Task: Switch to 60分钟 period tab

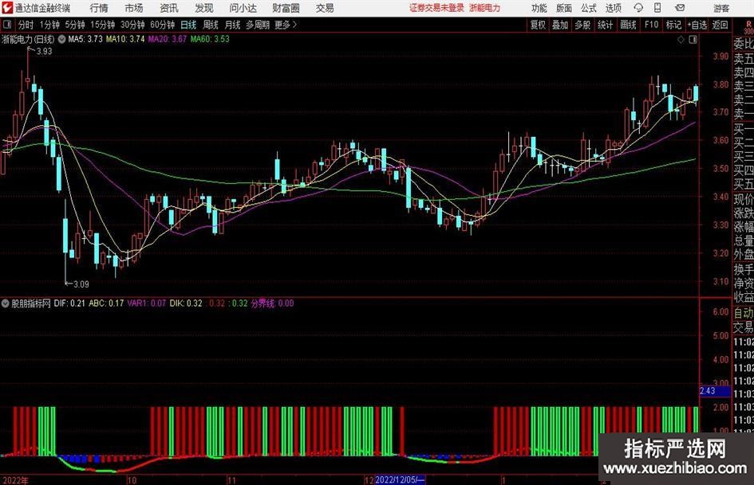Action: click(x=163, y=25)
